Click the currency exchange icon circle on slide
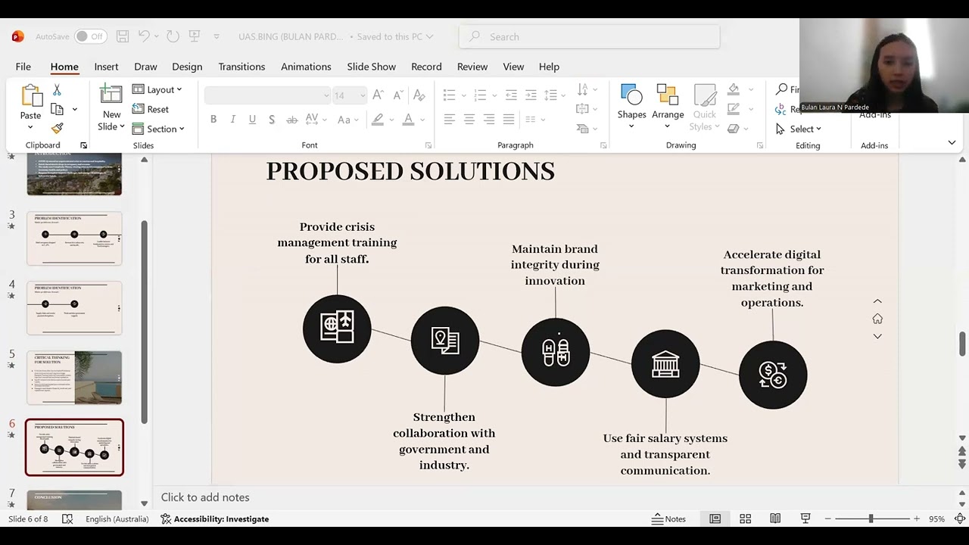 [773, 375]
